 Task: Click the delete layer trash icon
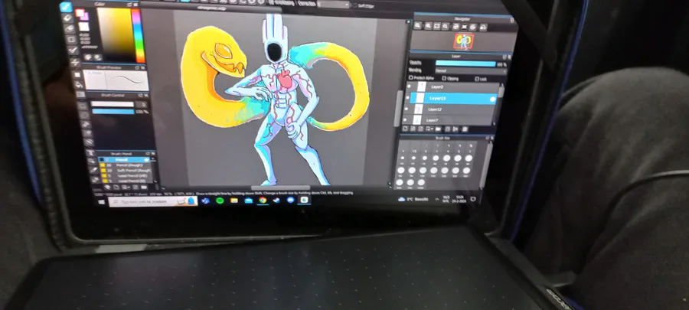465,129
